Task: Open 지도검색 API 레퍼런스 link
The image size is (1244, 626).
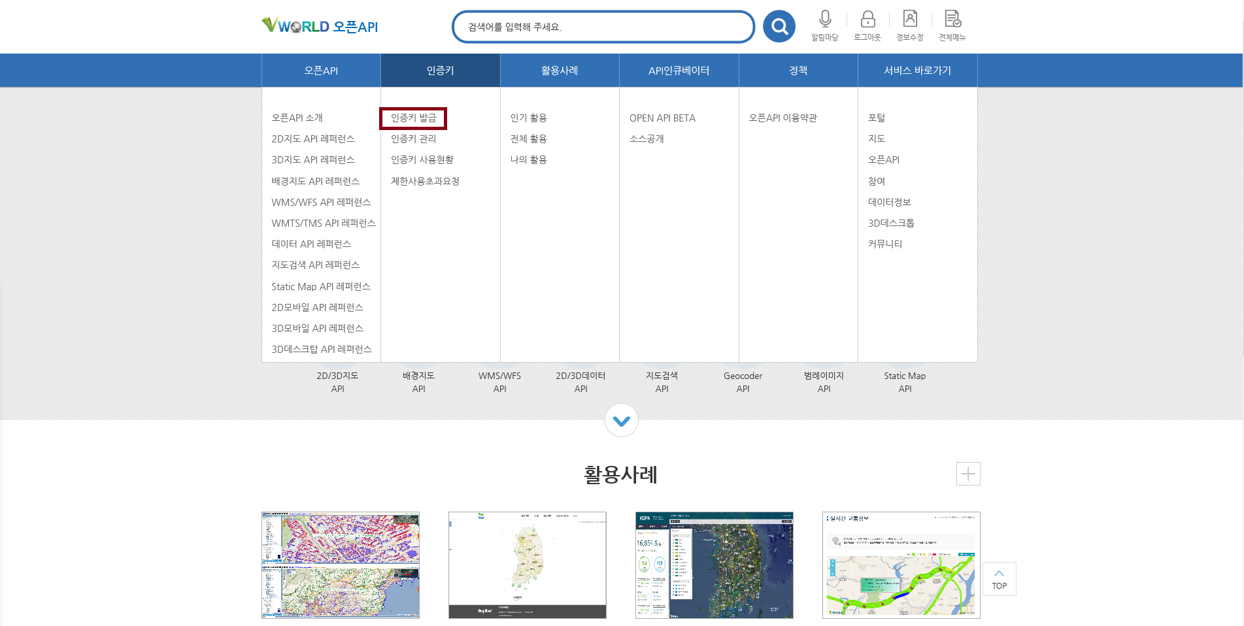Action: 316,265
